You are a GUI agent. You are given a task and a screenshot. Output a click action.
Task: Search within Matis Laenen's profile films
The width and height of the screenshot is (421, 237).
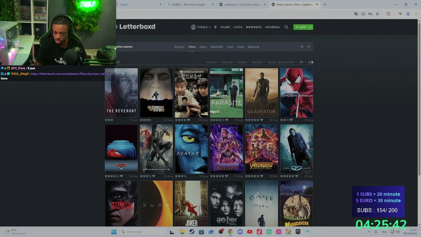302,47
